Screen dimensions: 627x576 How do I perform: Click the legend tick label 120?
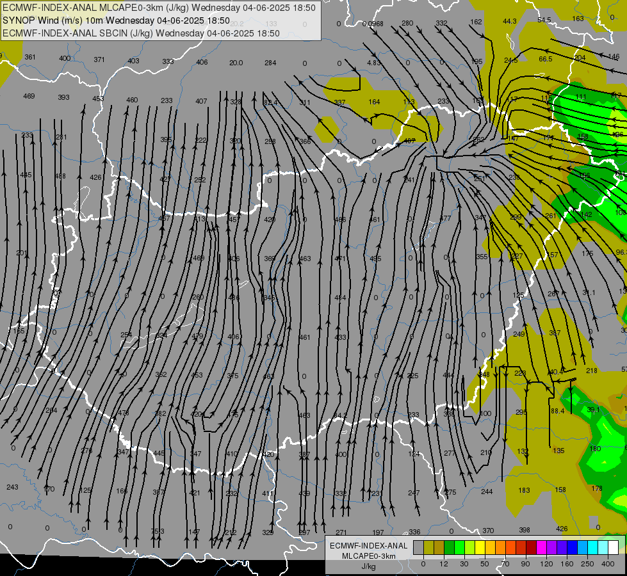pos(546,564)
